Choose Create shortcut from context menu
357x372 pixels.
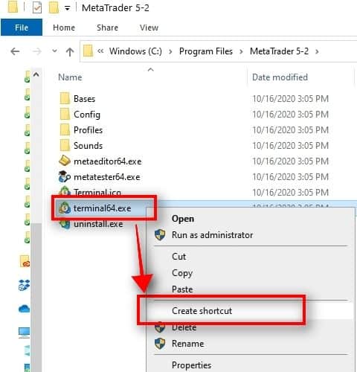(x=202, y=310)
